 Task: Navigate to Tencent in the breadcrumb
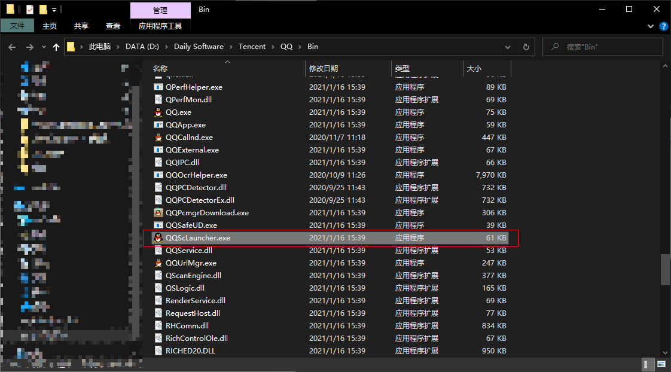252,47
